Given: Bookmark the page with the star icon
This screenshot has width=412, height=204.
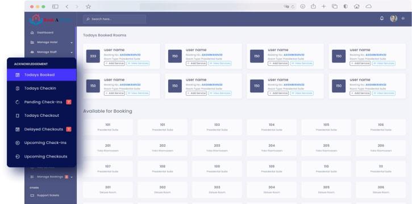Looking at the screenshot, I should pyautogui.click(x=88, y=7).
